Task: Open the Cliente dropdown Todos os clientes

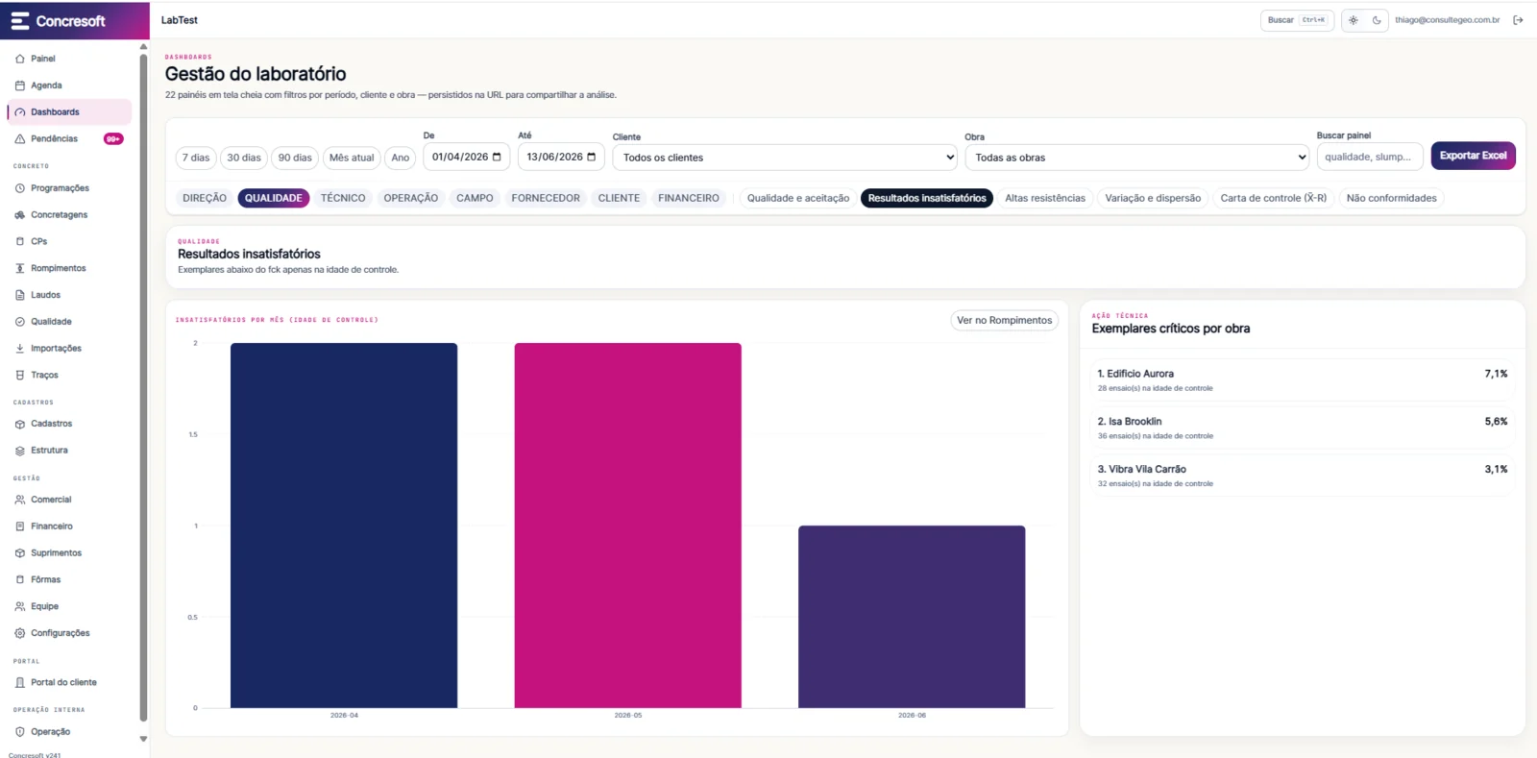Action: click(786, 158)
